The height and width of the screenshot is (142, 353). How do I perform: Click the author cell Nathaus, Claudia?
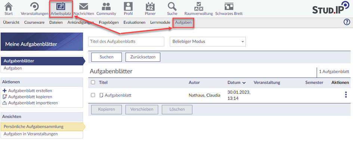pos(204,95)
